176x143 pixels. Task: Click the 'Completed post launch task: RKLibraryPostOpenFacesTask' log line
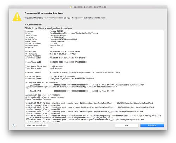click(85, 120)
